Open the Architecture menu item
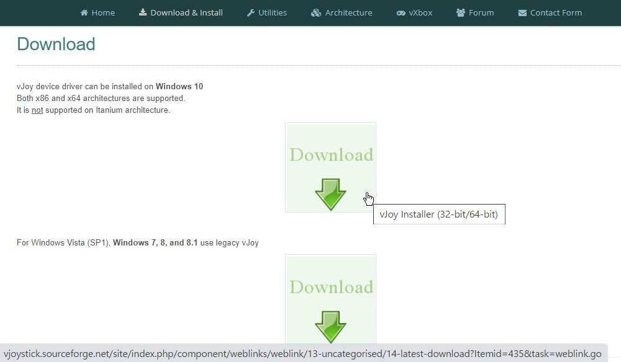The height and width of the screenshot is (362, 621). [342, 12]
